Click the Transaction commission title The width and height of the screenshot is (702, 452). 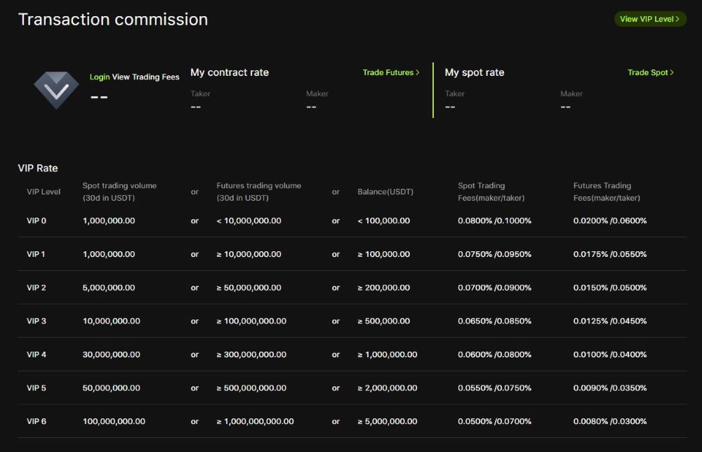pos(113,19)
